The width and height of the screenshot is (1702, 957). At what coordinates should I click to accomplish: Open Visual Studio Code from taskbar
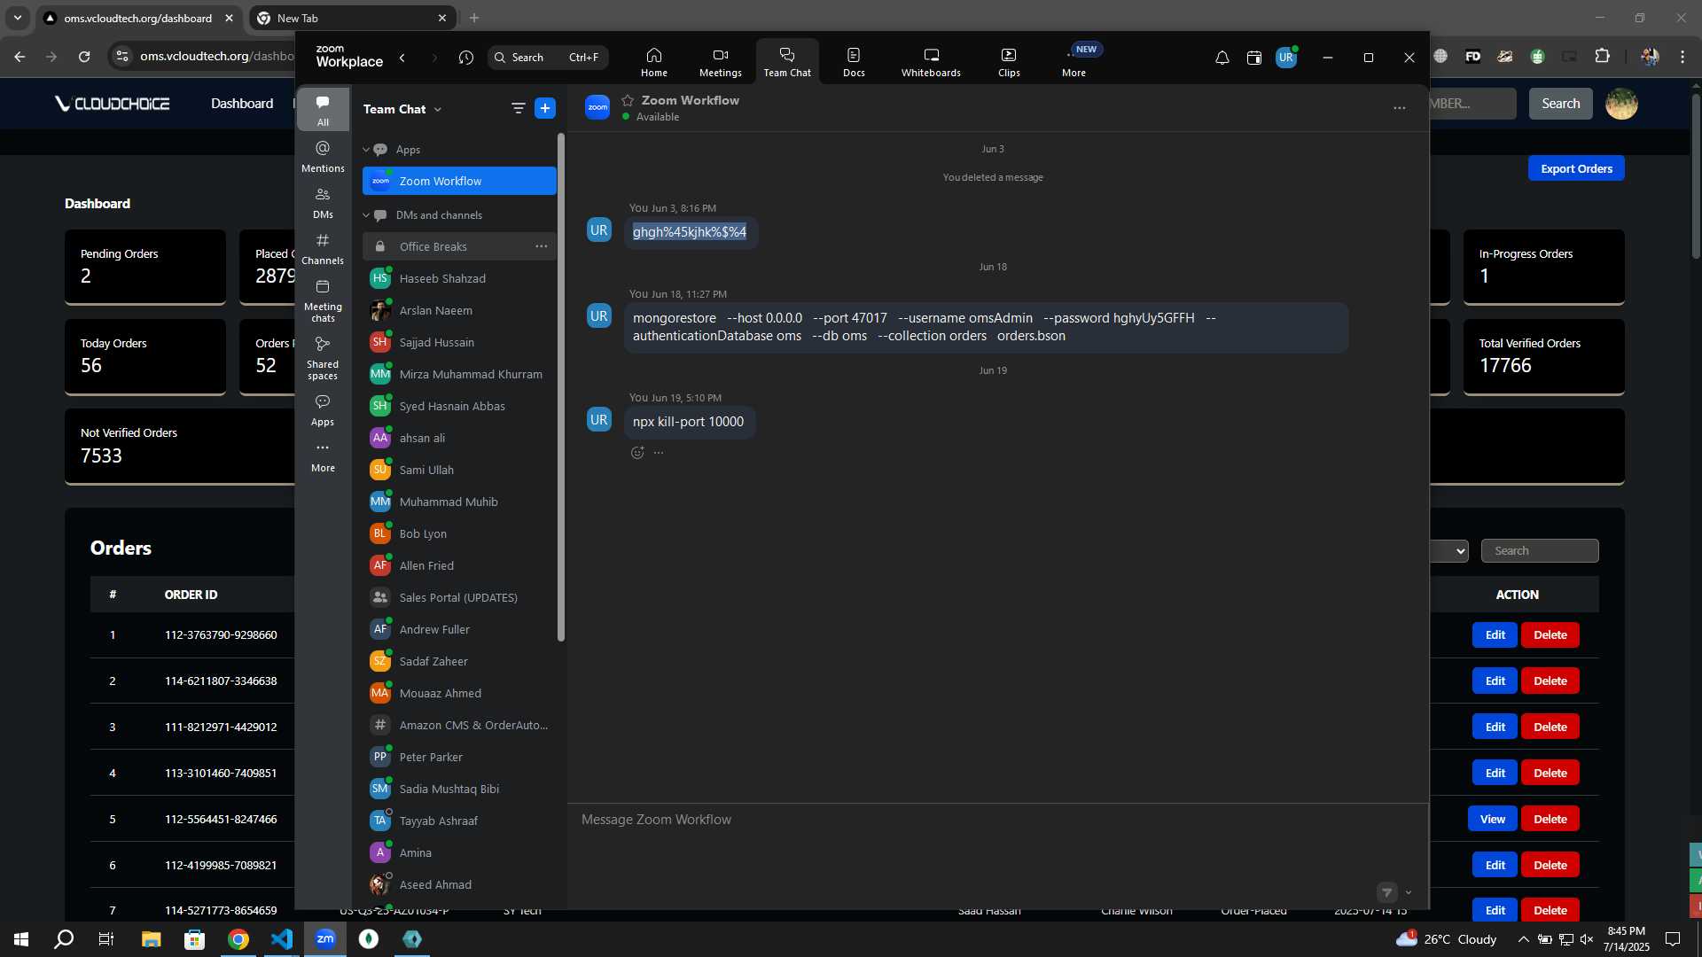282,938
